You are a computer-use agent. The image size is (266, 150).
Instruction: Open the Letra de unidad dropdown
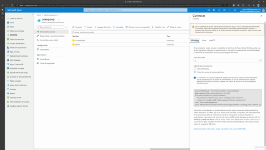coord(227,60)
